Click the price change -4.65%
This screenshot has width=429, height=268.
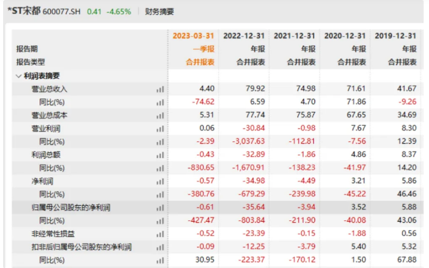pos(119,12)
